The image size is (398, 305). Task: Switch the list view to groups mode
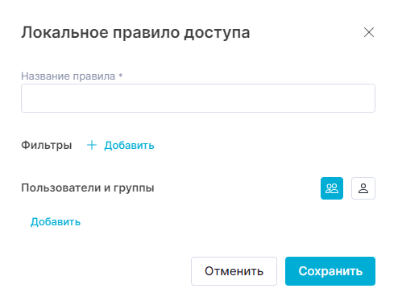coord(332,188)
